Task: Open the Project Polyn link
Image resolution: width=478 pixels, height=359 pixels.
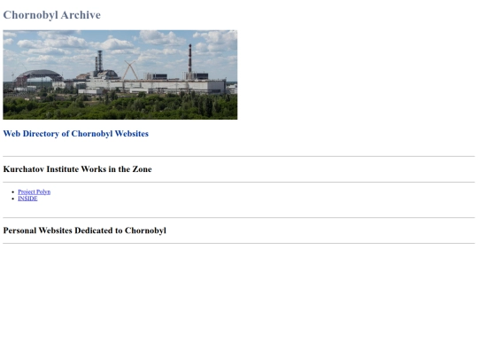Action: coord(35,191)
